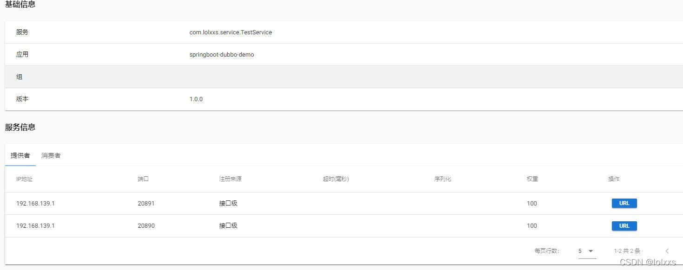Click the 端口 column header
Image resolution: width=683 pixels, height=270 pixels.
tap(143, 179)
